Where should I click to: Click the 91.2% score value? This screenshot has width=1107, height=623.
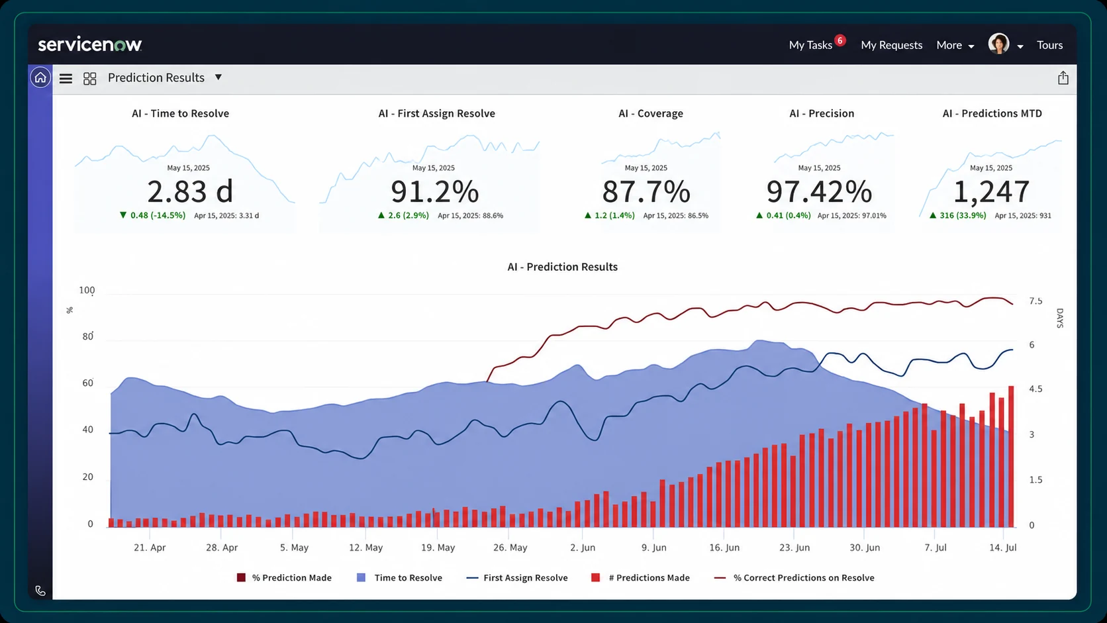[435, 192]
